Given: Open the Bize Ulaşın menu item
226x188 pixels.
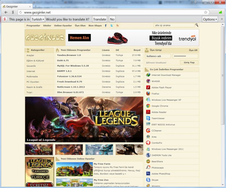Looking at the screenshot, I should [95, 25].
